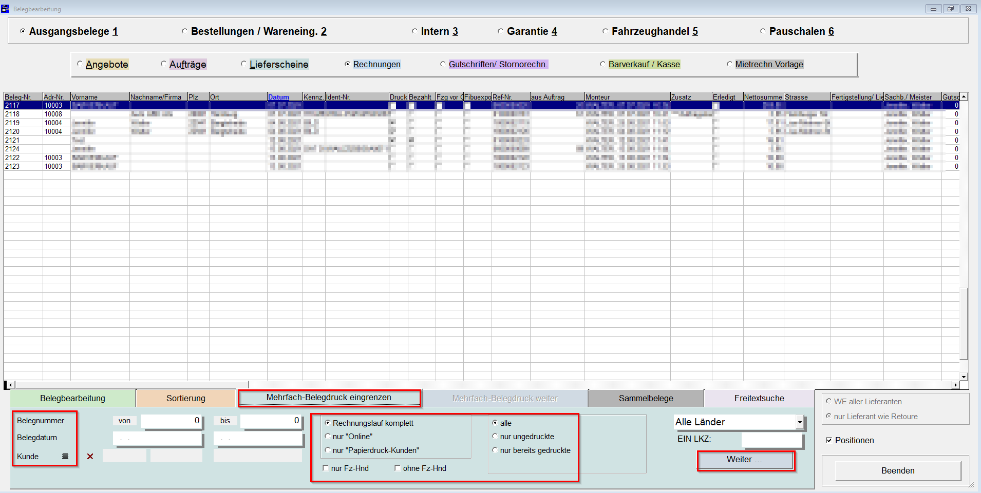The image size is (981, 493).
Task: Choose the Barverkauf / Kasse option
Action: pos(602,64)
